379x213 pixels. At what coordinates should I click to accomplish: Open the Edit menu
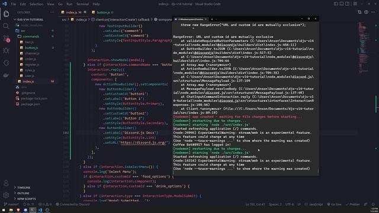[x=23, y=4]
